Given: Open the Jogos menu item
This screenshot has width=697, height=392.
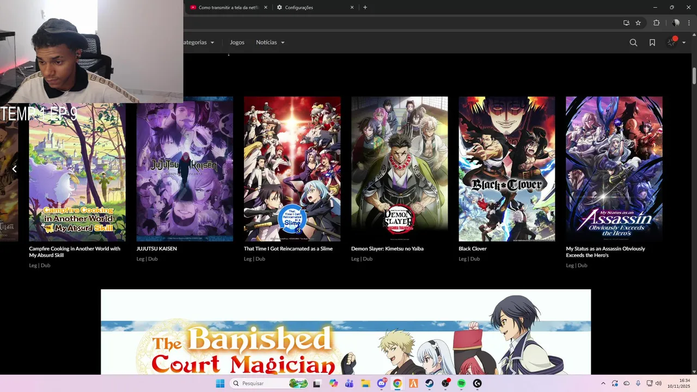Looking at the screenshot, I should tap(237, 42).
